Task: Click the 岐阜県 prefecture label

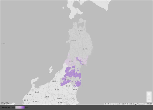Action: coord(35,101)
